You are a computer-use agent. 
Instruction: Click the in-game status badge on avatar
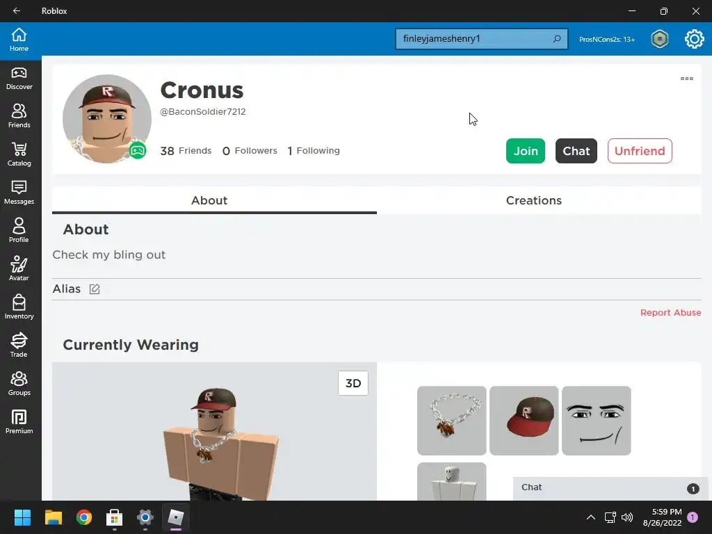click(x=138, y=150)
